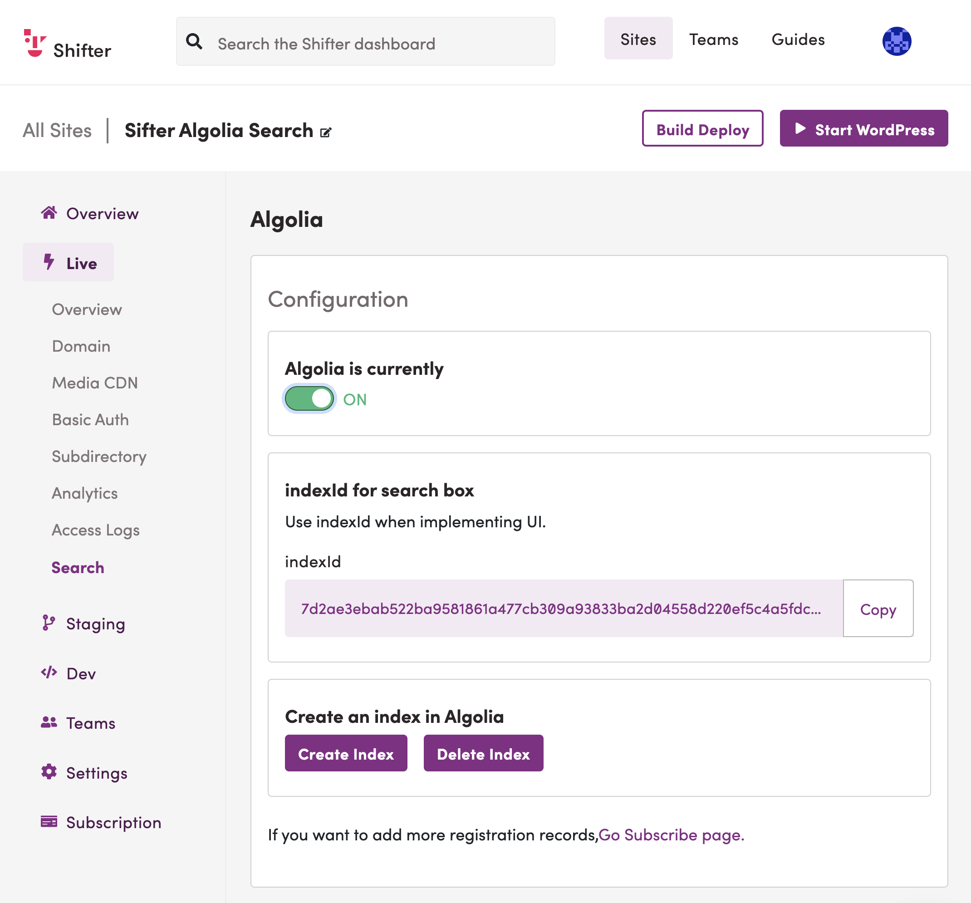Copy the indexId value
971x903 pixels.
878,609
